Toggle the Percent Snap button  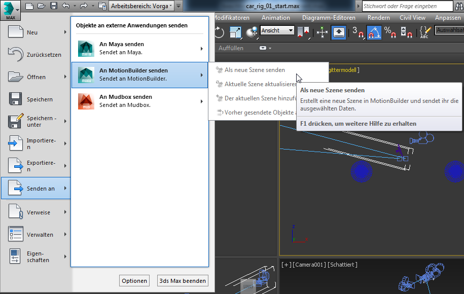[x=390, y=32]
